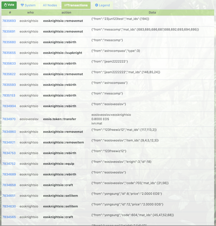Screen dimensions: 216x226
Task: Switch to the All Nodes tab
Action: [x=50, y=5]
